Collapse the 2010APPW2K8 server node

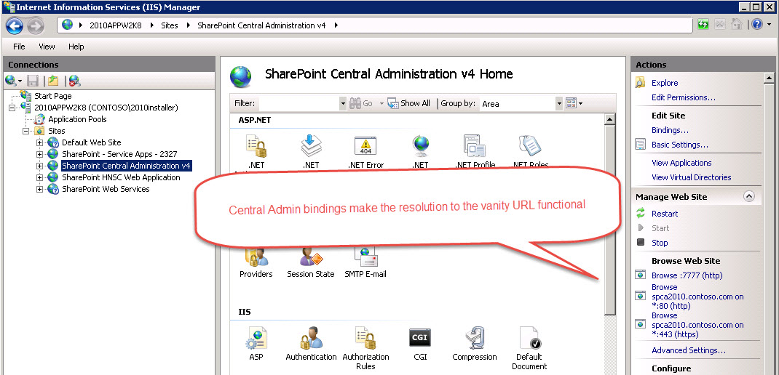(12, 108)
